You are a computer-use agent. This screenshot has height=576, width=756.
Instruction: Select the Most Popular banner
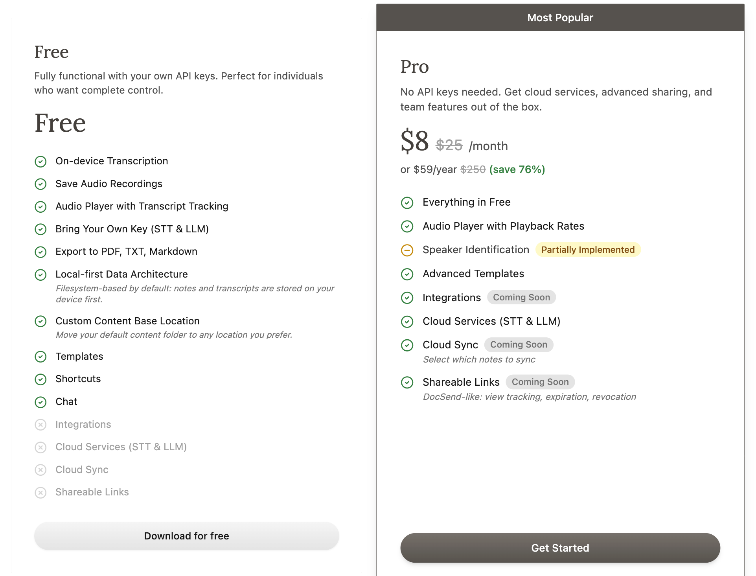pos(560,17)
